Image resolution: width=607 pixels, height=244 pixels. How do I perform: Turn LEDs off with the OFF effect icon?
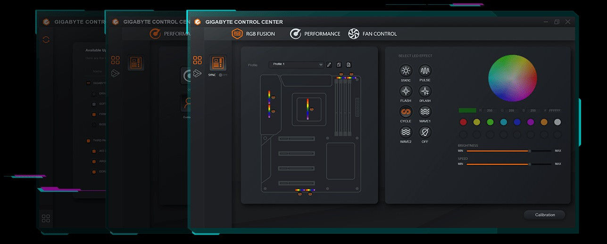coord(425,132)
